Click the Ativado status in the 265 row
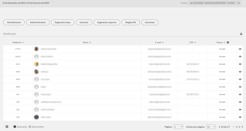The width and height of the screenshot is (246, 131). [222, 110]
